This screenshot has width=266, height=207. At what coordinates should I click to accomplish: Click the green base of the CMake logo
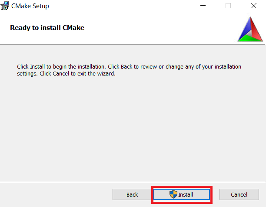pos(249,39)
